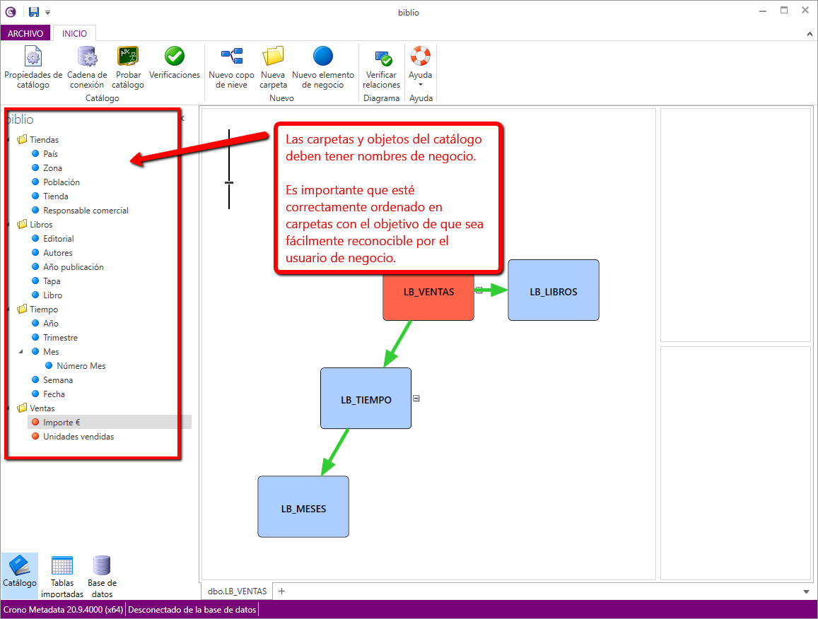Select the INICIO ribbon tab

[x=74, y=33]
